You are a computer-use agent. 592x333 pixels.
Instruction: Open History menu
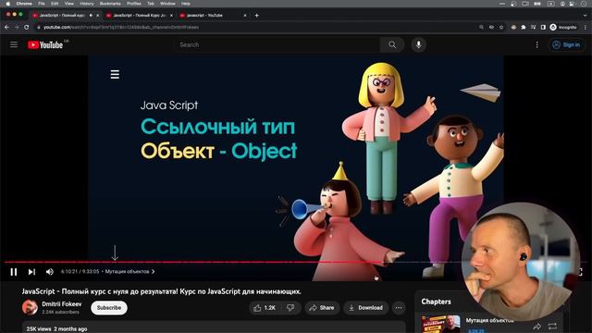click(87, 4)
